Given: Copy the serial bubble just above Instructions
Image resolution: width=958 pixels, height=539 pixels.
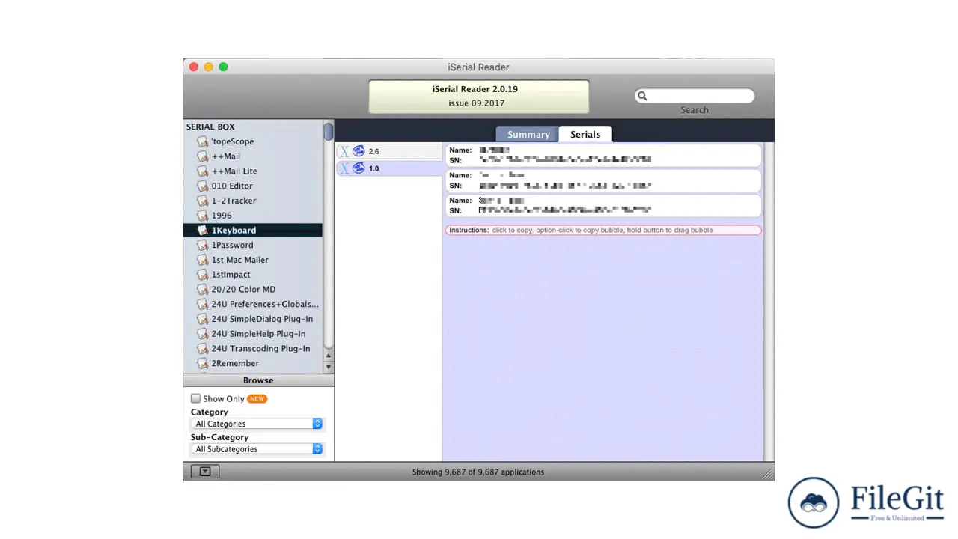Looking at the screenshot, I should [603, 206].
